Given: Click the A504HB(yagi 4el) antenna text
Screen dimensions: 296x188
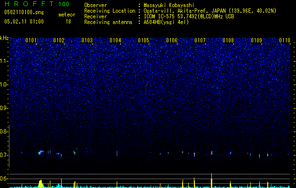Looking at the screenshot, I should (166, 22).
